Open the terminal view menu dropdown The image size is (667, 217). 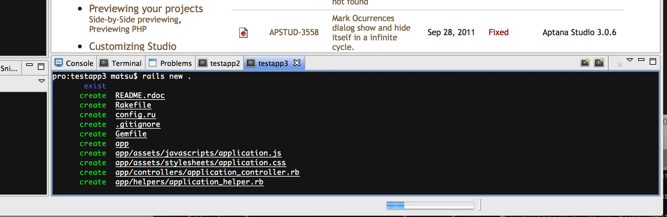(x=630, y=60)
